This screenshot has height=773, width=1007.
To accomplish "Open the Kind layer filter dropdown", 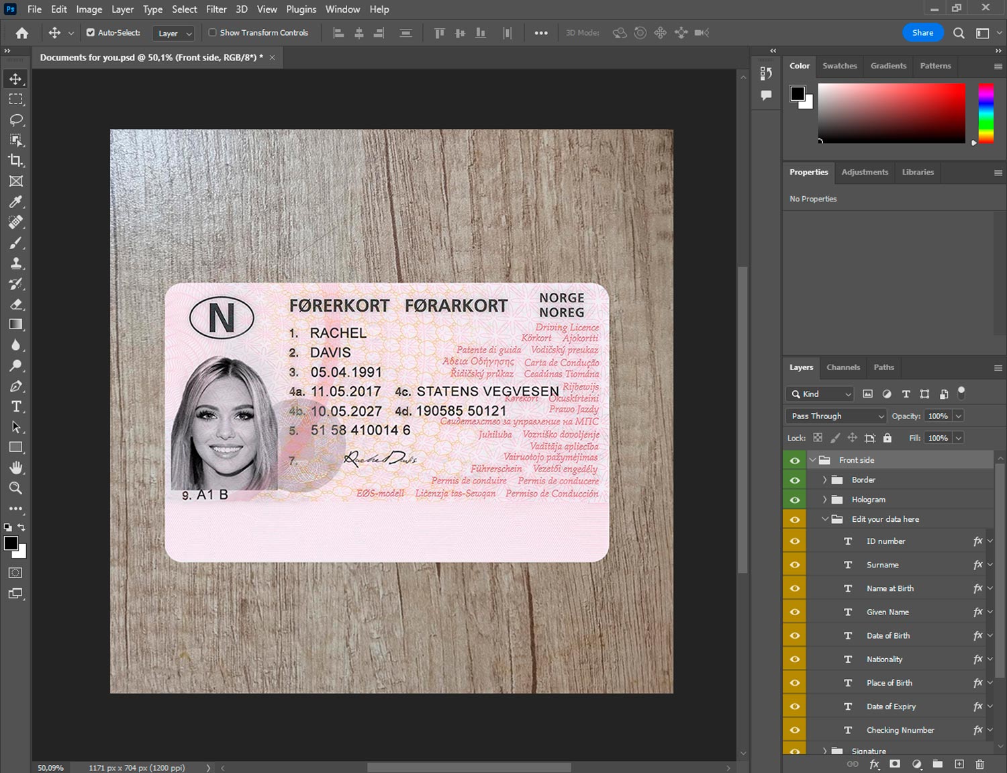I will click(x=820, y=394).
